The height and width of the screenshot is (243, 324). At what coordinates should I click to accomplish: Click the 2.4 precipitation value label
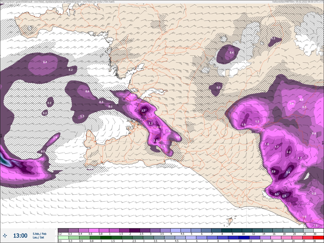click(x=159, y=127)
